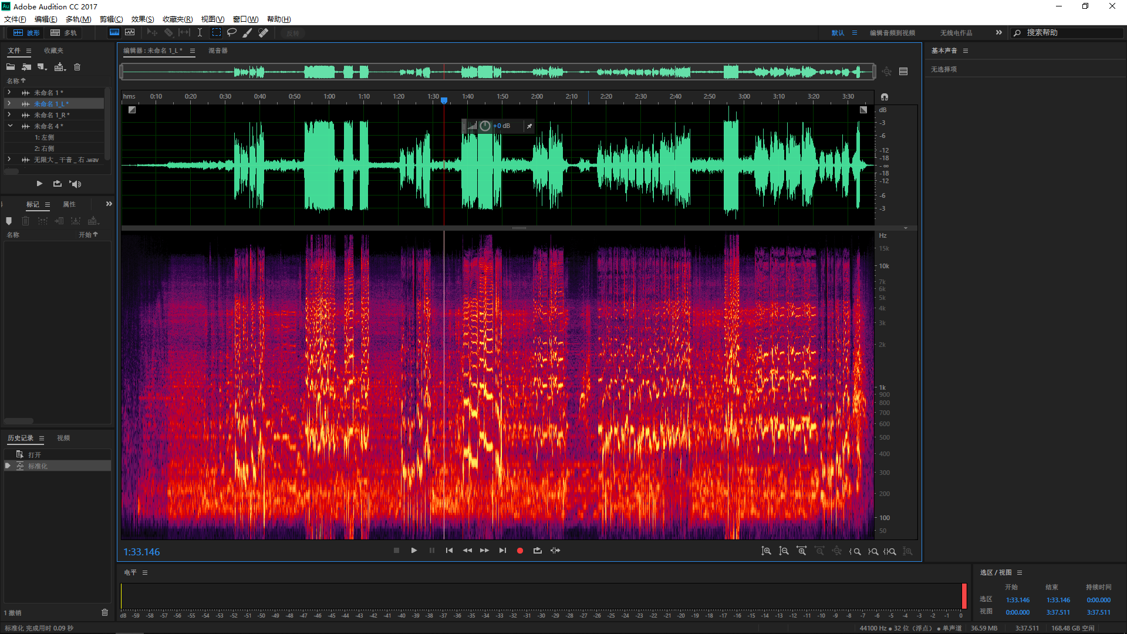This screenshot has height=634, width=1127.
Task: Click the red Record button
Action: 519,551
